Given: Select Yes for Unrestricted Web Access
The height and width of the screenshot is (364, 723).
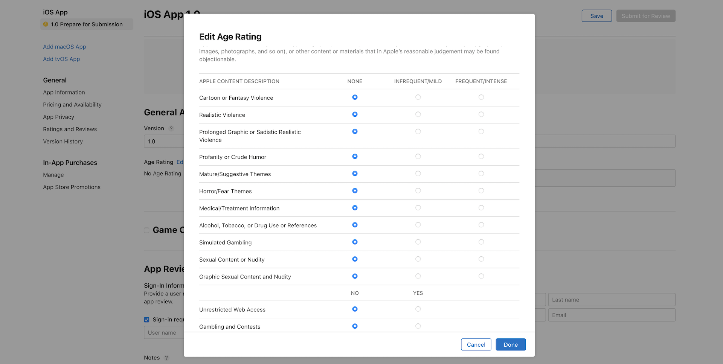Looking at the screenshot, I should [x=418, y=309].
